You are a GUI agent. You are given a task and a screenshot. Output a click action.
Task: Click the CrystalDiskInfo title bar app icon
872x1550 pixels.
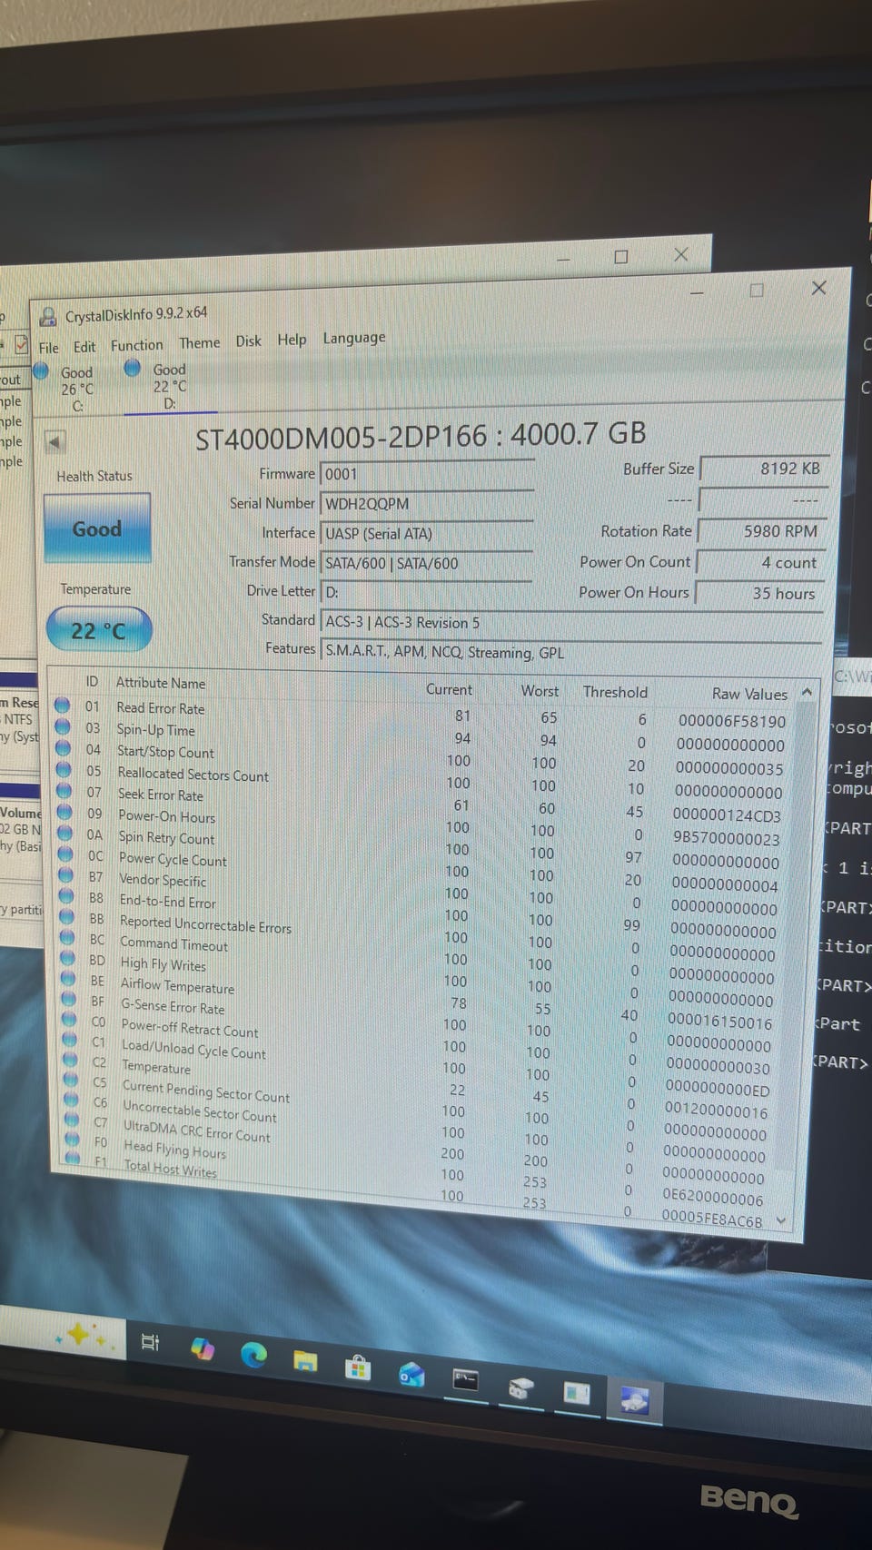click(x=47, y=318)
